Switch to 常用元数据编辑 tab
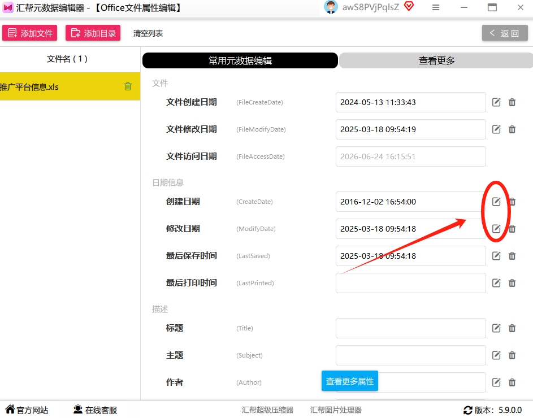 tap(240, 60)
